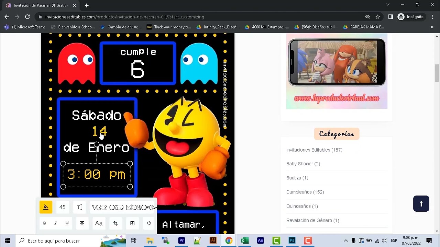
Task: Open the VCR OSD MONO font dropdown
Action: tap(122, 207)
